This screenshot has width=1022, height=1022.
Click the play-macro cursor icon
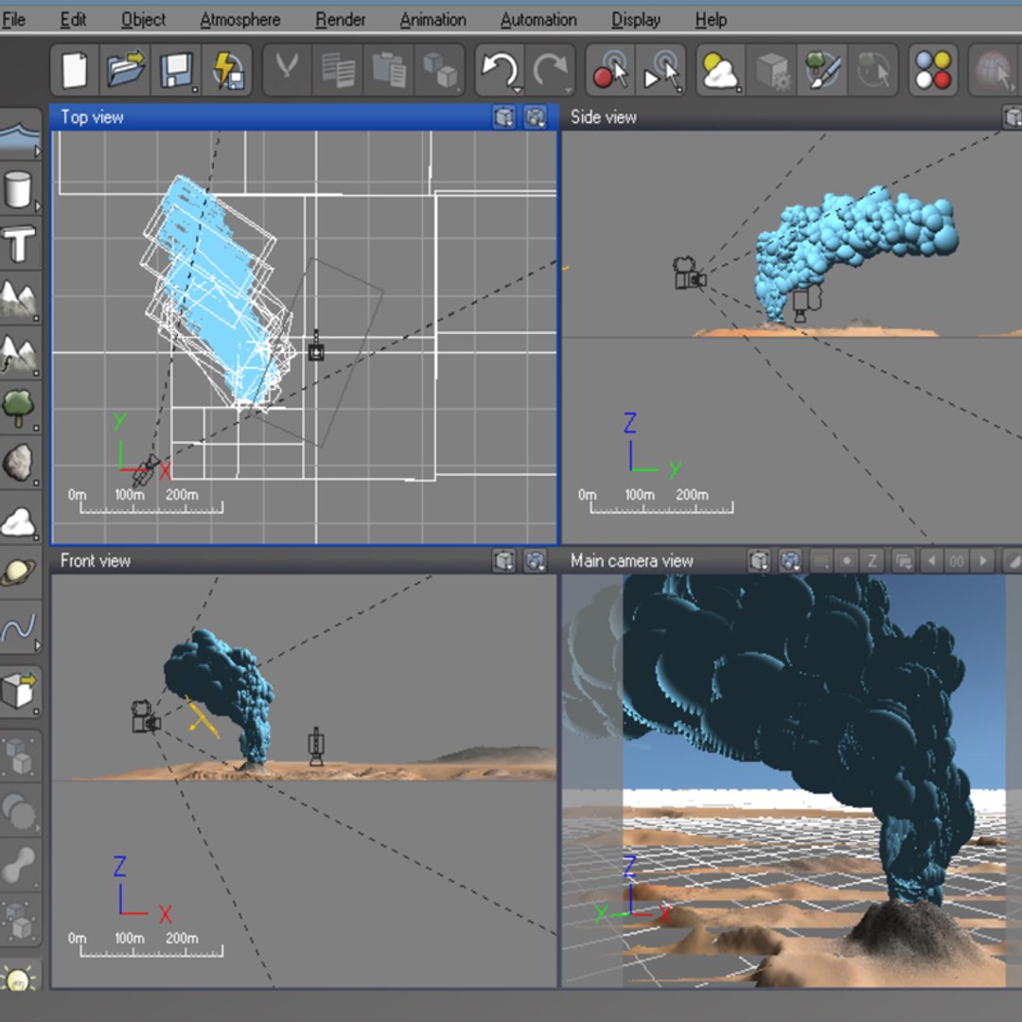[x=661, y=70]
